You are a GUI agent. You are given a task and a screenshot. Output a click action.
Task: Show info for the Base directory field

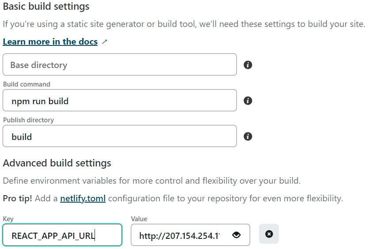[248, 65]
